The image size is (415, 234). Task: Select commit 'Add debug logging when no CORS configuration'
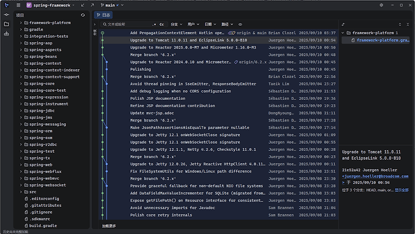[218, 91]
